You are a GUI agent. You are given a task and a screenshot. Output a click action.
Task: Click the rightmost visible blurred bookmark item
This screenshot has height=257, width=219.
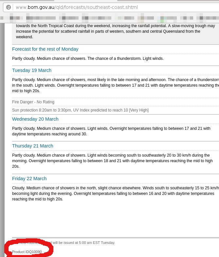(x=208, y=18)
